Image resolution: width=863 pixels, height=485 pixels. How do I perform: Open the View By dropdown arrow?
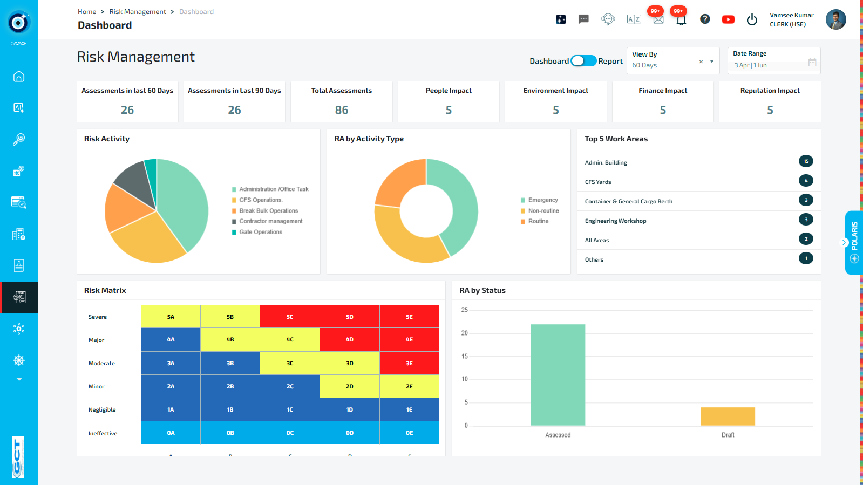712,62
